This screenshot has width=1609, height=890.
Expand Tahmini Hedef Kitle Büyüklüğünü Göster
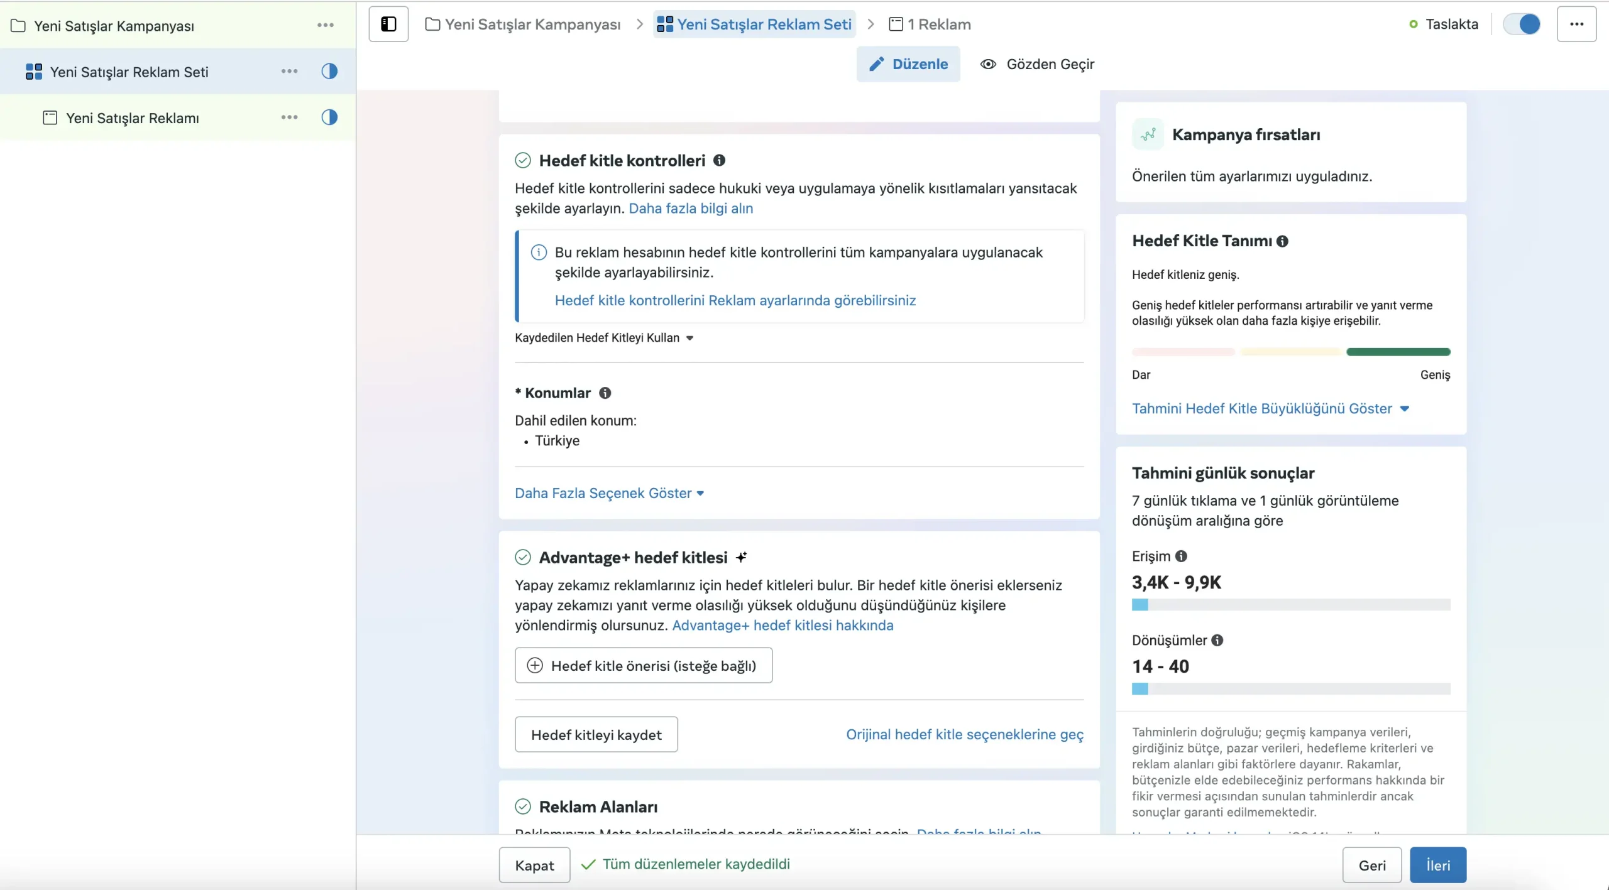coord(1270,409)
